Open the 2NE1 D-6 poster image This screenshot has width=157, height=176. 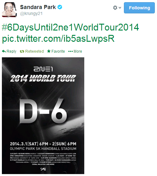[43, 116]
